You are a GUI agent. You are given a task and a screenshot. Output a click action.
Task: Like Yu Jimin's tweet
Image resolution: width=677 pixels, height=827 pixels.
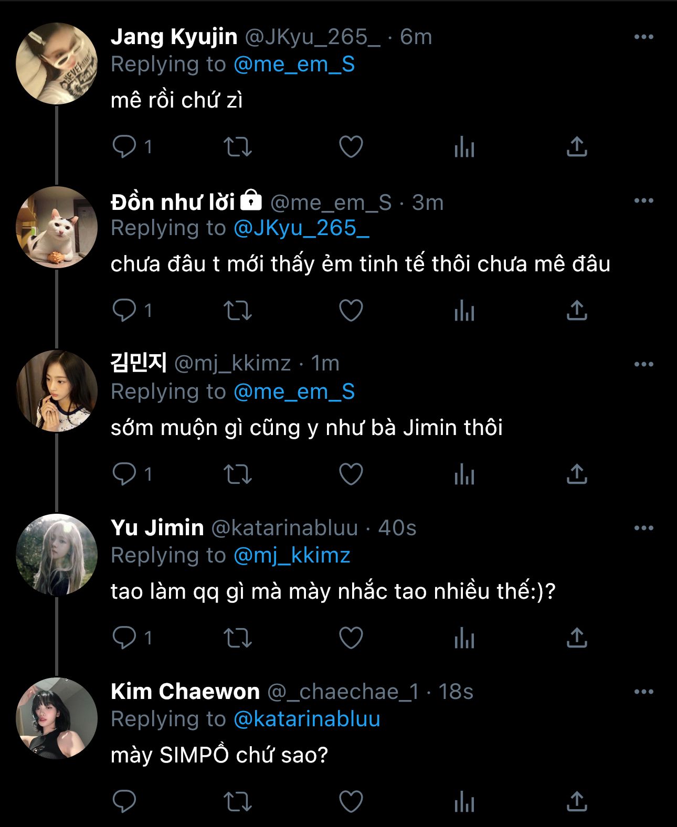click(x=351, y=638)
